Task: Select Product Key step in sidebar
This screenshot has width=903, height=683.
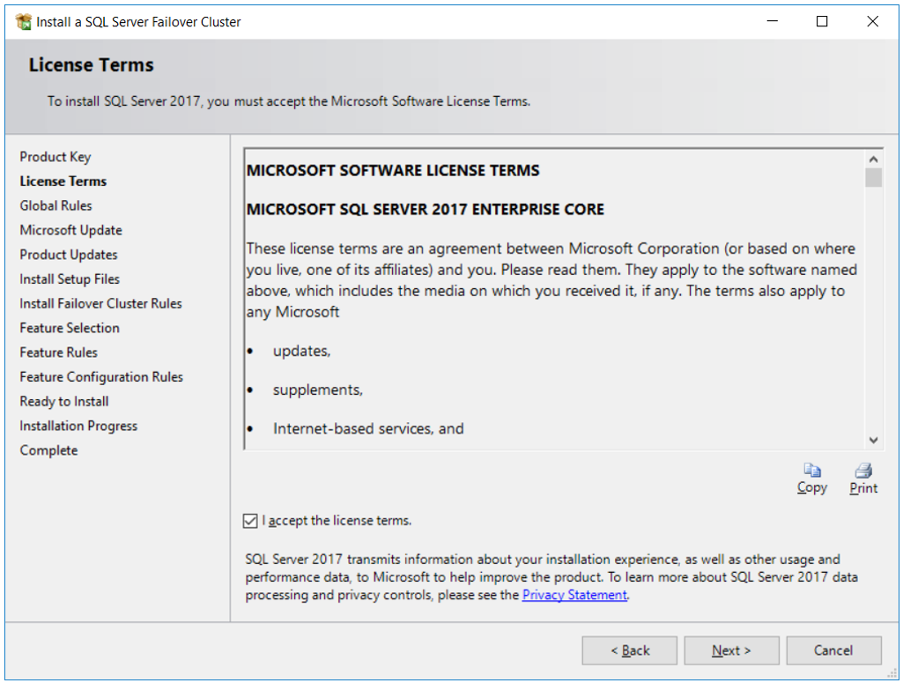Action: pyautogui.click(x=56, y=157)
